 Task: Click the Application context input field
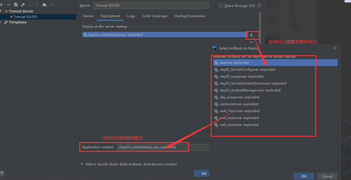163,147
